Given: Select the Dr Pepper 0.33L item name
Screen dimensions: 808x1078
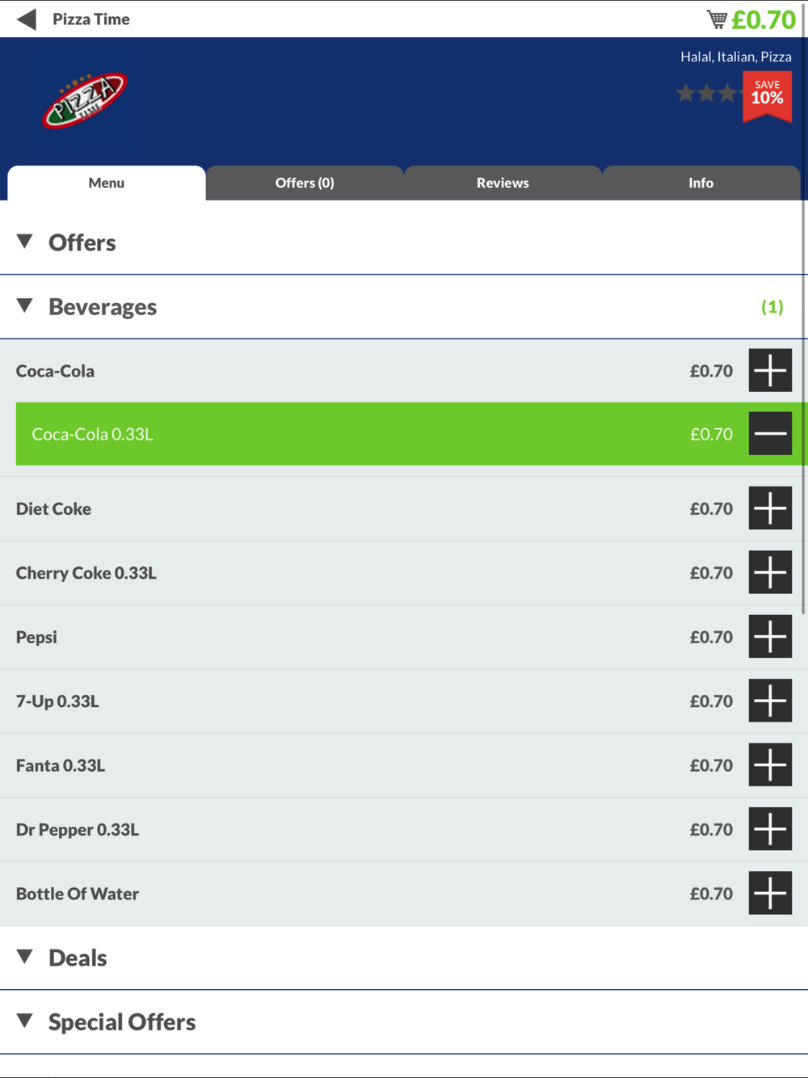Looking at the screenshot, I should click(x=78, y=830).
